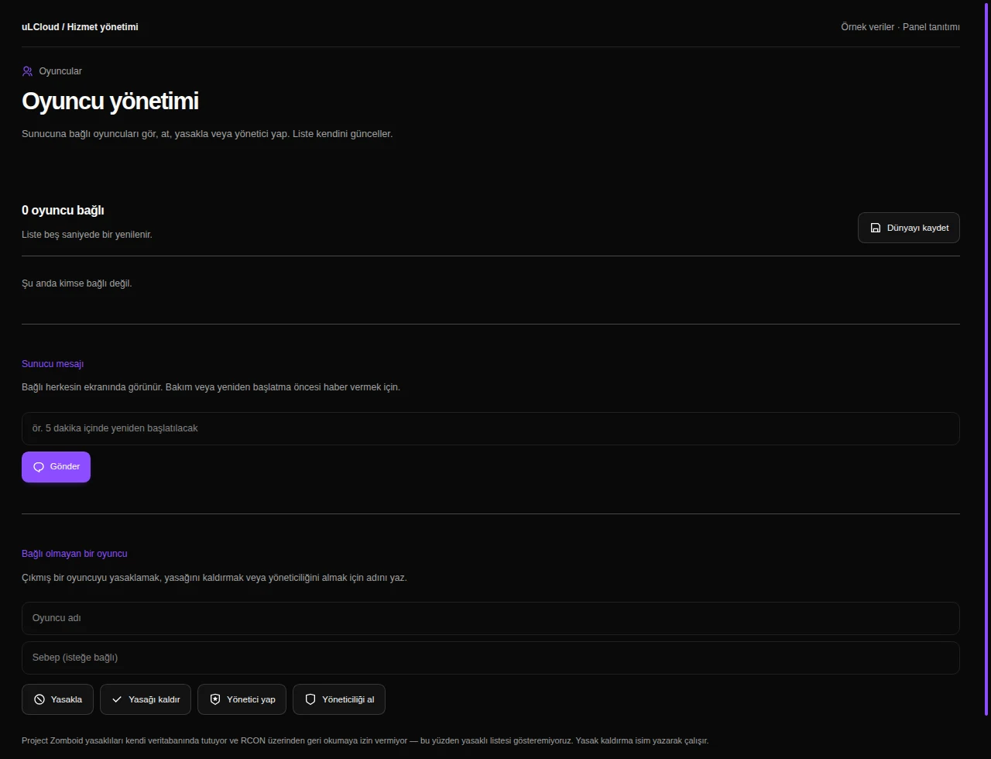Viewport: 991px width, 759px height.
Task: Open the uLCloud / Hizmet yönetimi header link
Action: click(80, 27)
